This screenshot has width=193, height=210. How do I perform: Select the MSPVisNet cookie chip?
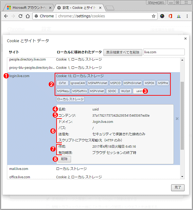coord(97,91)
